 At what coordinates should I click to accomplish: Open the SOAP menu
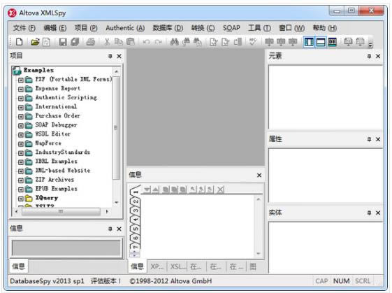(x=231, y=28)
